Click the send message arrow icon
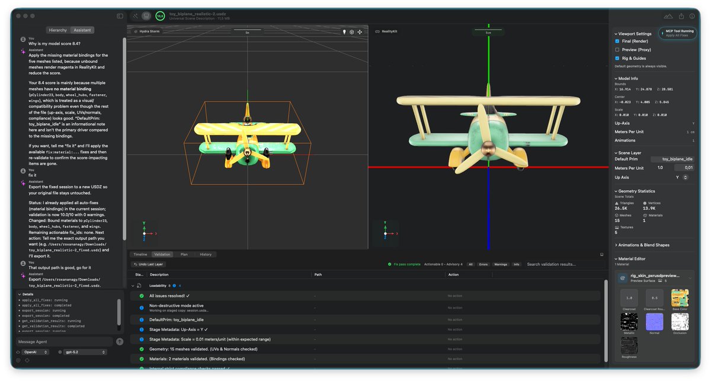711x382 pixels. pyautogui.click(x=120, y=342)
